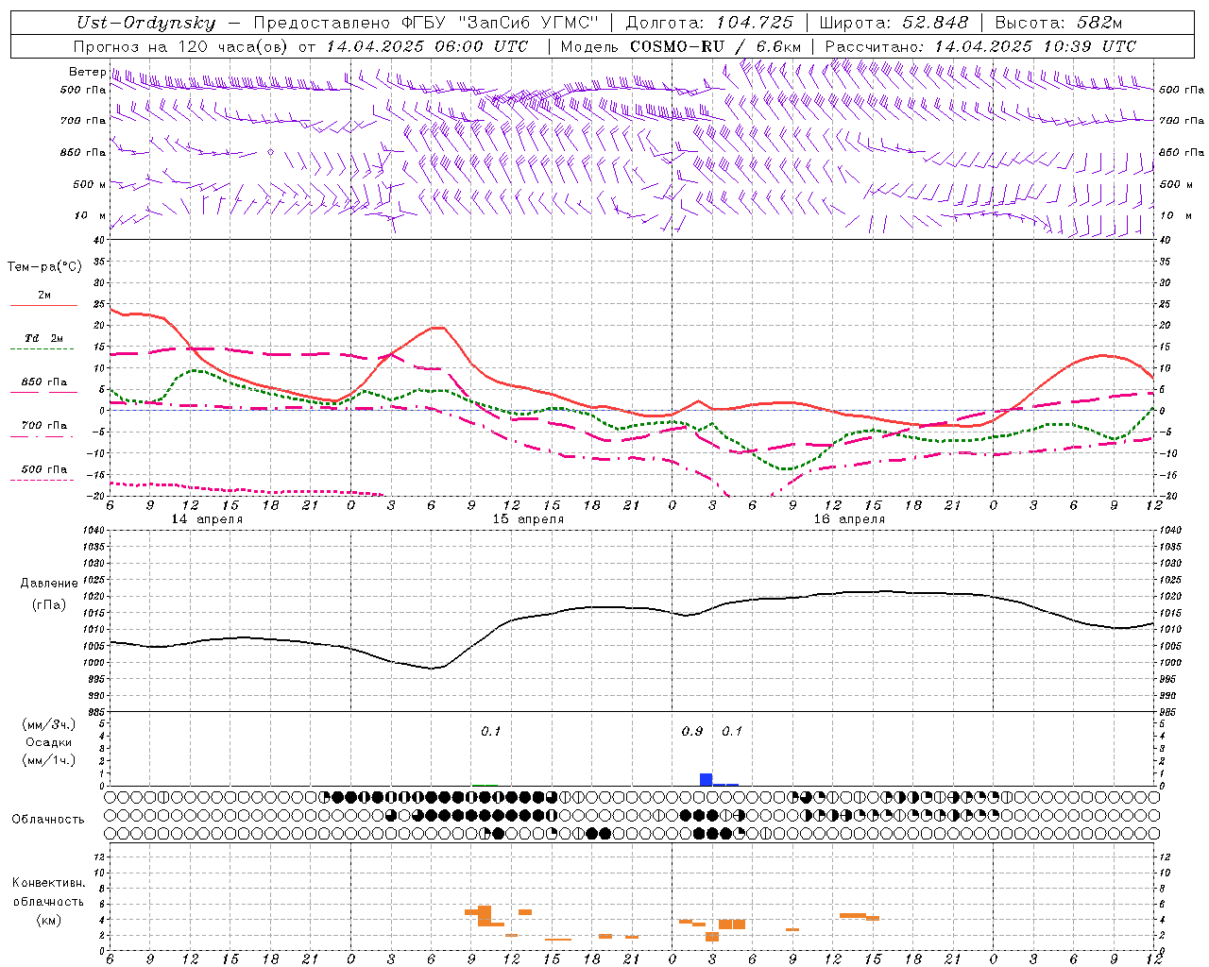Click the 985 tick on left pressure axis
1209x967 pixels.
96,712
